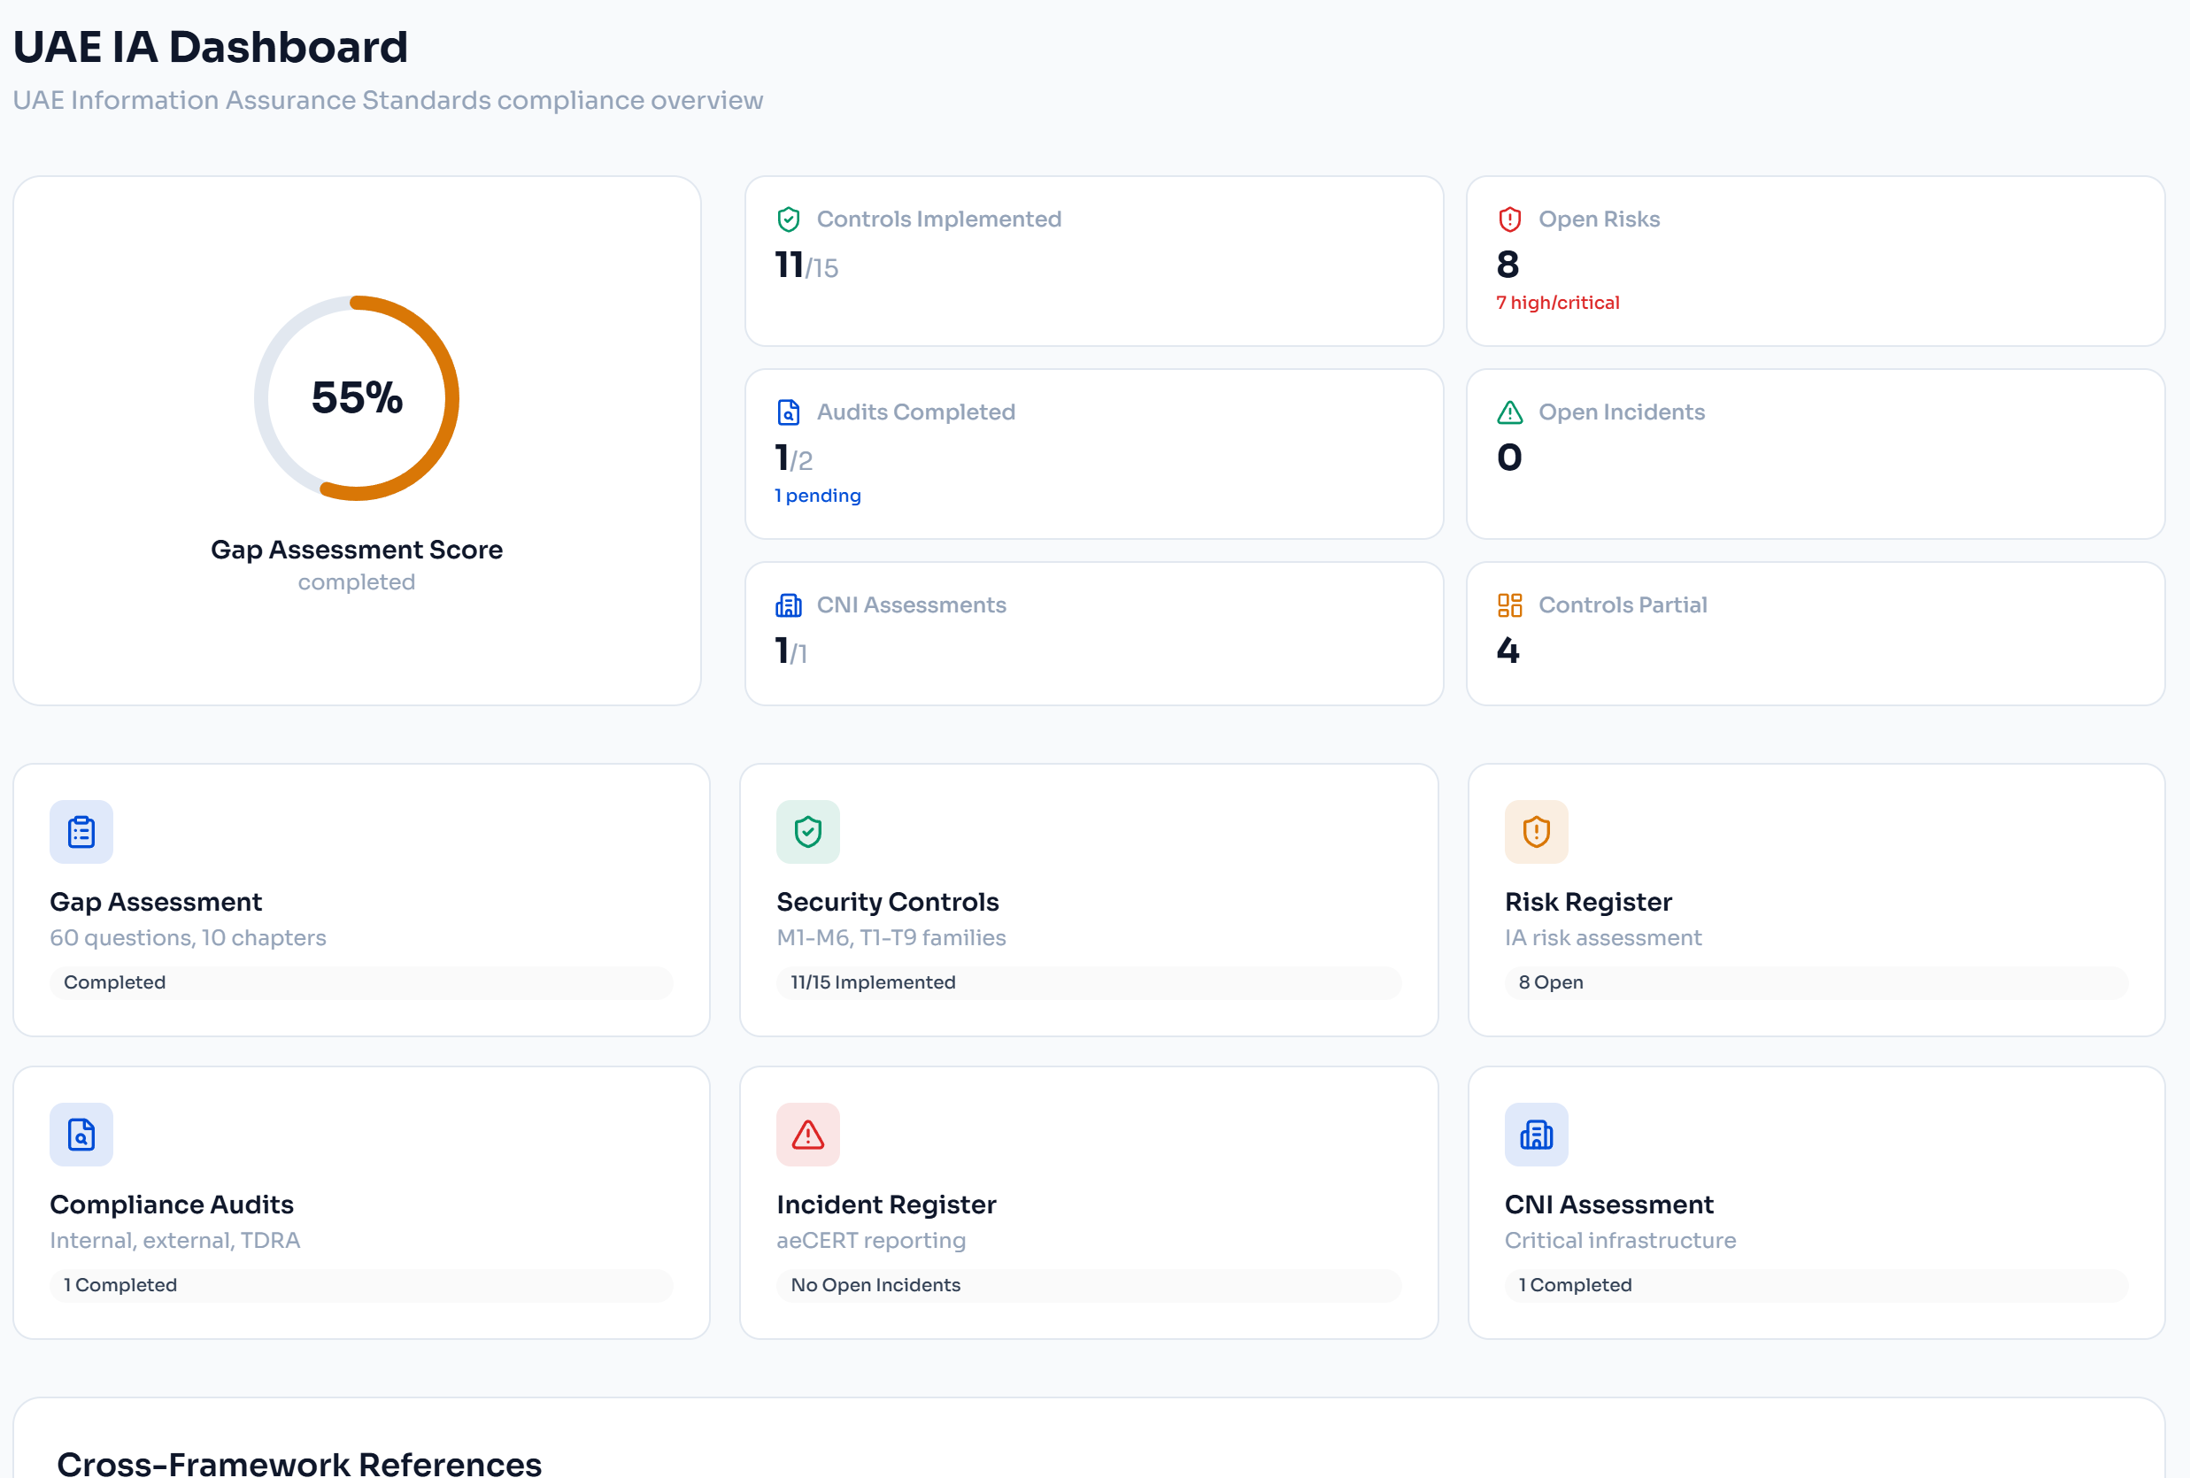
Task: Click the Gap Assessment clipboard icon
Action: tap(81, 832)
